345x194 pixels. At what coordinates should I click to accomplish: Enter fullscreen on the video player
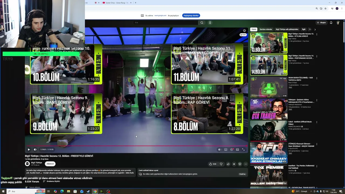(243, 150)
